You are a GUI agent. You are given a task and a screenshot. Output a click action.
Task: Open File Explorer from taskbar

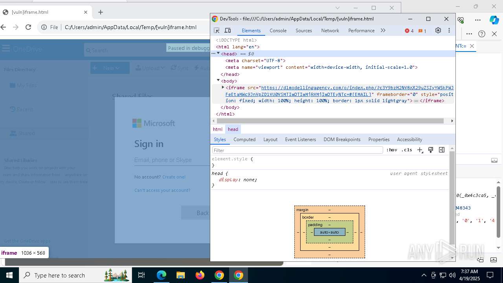(181, 275)
